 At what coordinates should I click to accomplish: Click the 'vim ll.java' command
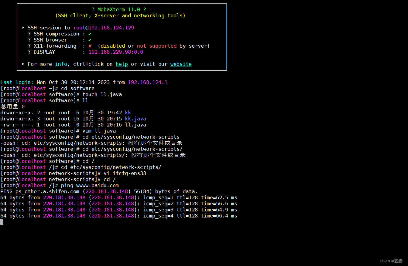point(99,131)
